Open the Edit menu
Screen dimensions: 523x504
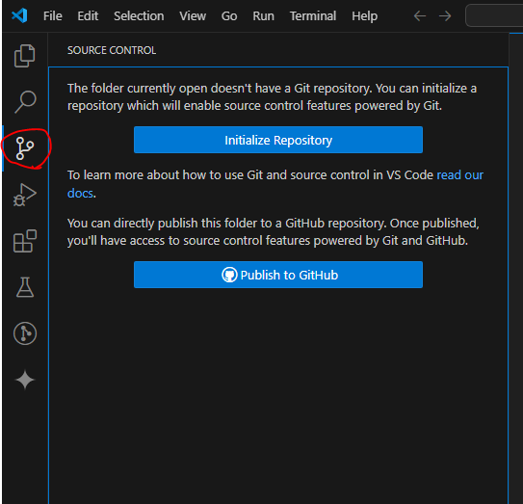(x=88, y=16)
